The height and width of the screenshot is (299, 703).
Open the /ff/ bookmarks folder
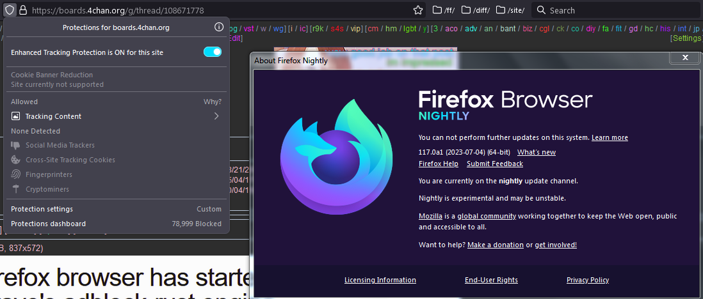pyautogui.click(x=444, y=10)
